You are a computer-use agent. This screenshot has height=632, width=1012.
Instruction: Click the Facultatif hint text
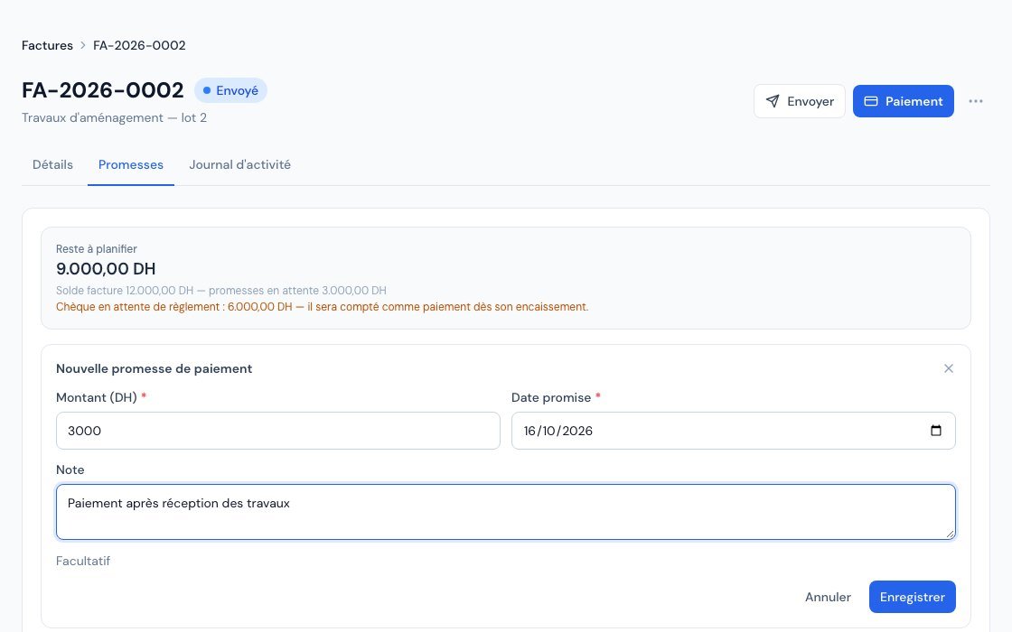83,561
